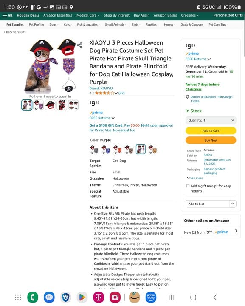
Task: Open Holiday Deals in nav bar
Action: pos(28,15)
